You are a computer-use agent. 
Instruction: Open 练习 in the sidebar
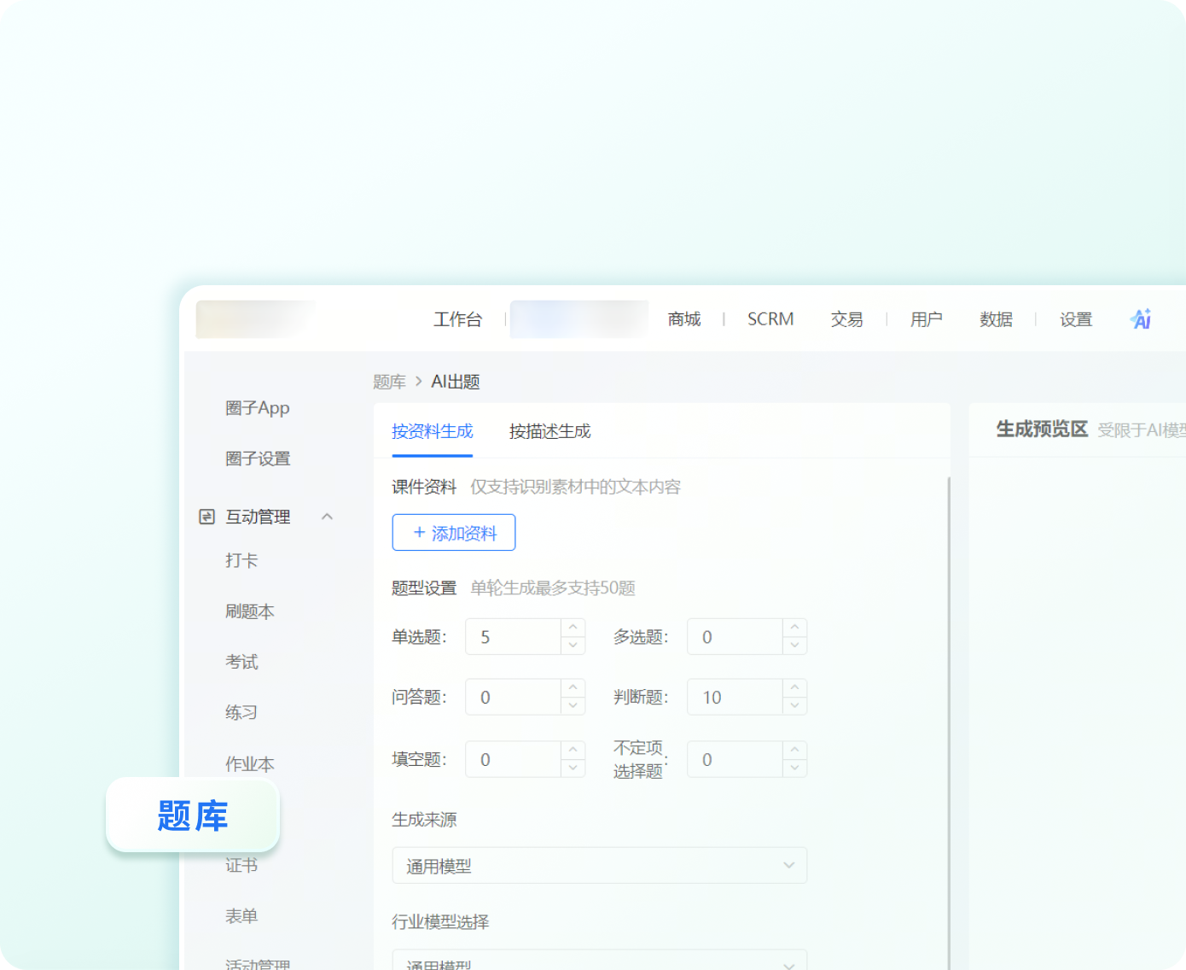click(x=241, y=712)
